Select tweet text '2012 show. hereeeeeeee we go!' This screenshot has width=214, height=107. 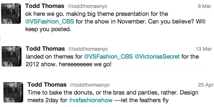(69, 64)
